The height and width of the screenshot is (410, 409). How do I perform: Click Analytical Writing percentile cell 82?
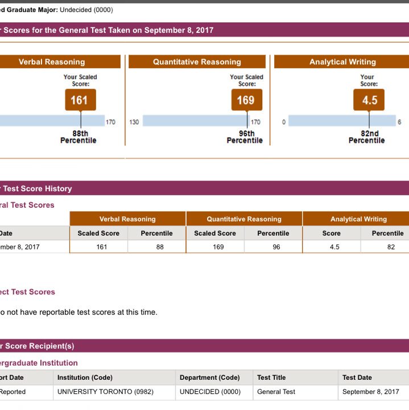[385, 247]
